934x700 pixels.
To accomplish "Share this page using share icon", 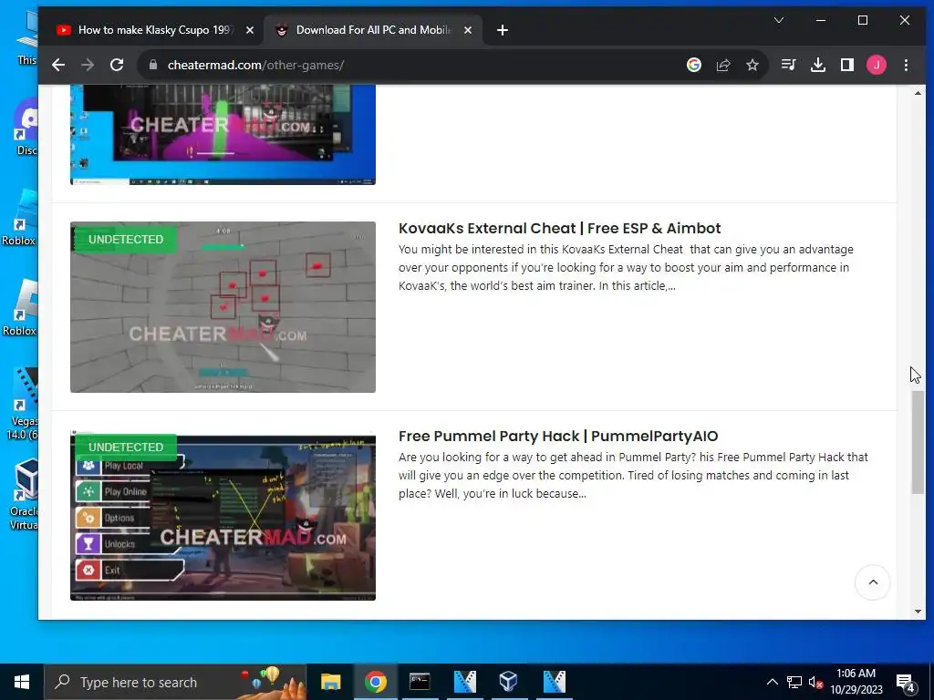I will [723, 65].
